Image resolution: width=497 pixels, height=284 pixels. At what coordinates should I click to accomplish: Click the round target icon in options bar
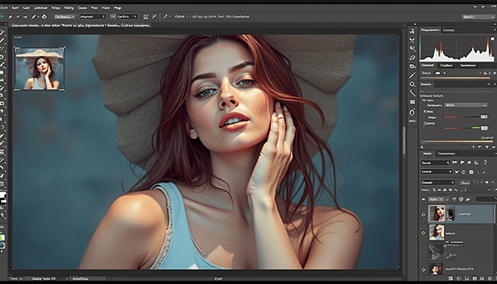pyautogui.click(x=44, y=17)
